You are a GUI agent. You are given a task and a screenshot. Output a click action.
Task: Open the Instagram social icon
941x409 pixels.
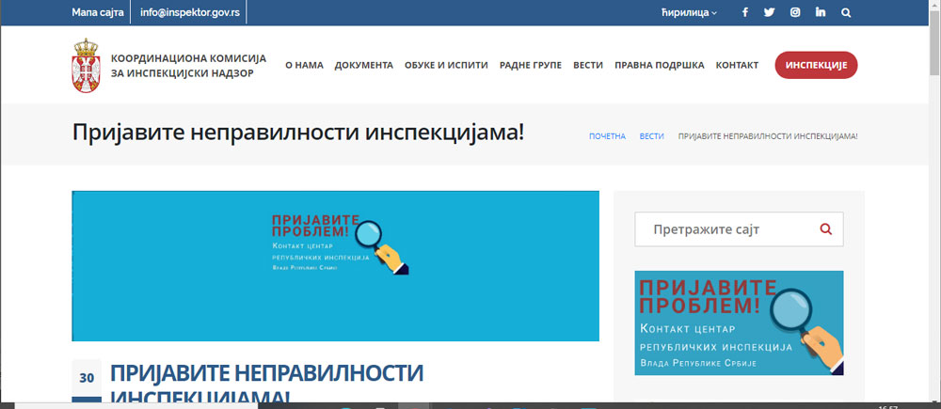[x=795, y=13]
